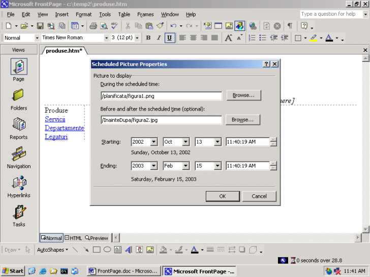Switch to the HTML view tab
The width and height of the screenshot is (370, 277).
(73, 238)
